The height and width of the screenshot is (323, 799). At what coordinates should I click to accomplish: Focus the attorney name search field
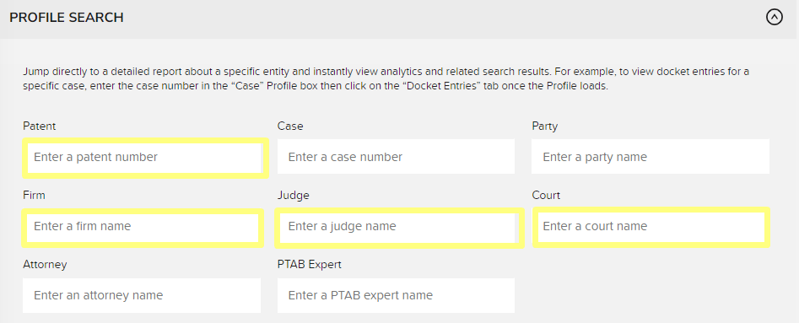143,295
